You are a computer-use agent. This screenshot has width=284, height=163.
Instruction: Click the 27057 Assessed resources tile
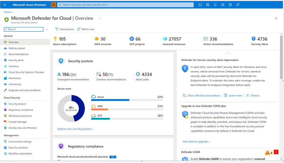coord(174,41)
